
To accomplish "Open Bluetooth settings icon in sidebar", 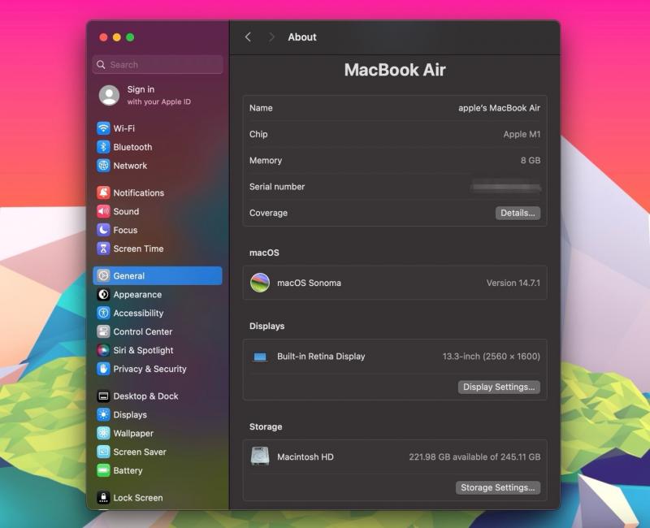I will (x=103, y=147).
